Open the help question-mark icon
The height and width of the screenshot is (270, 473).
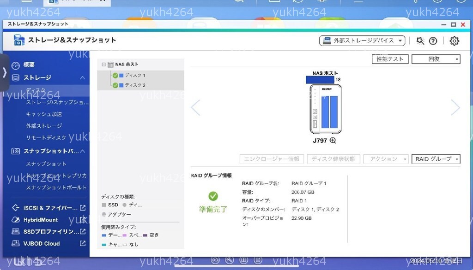433,41
